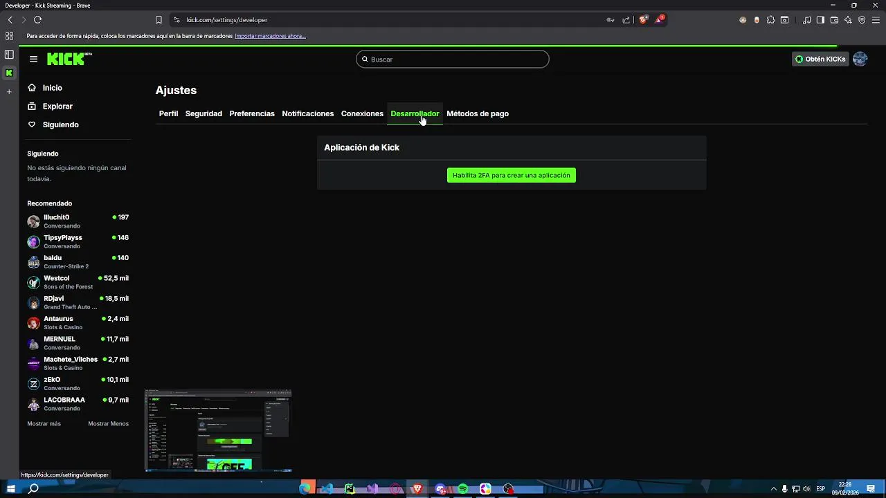
Task: Open the Siguiendo heart item in the sidebar
Action: 53,124
